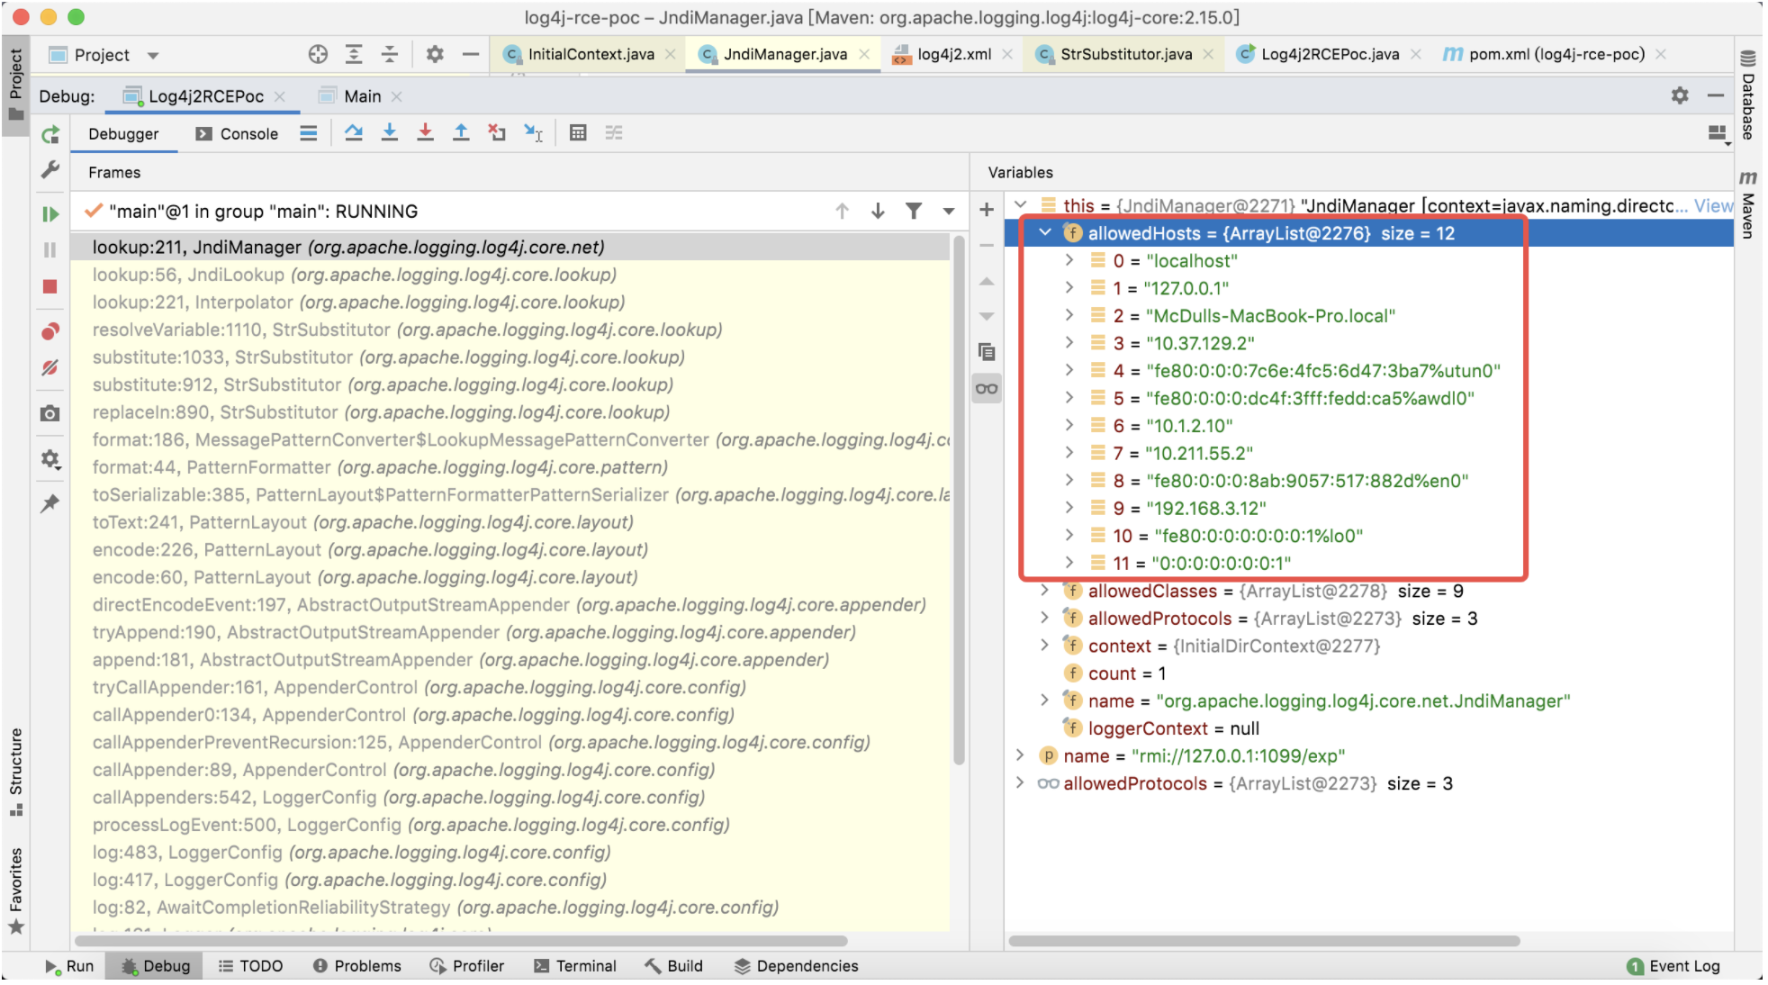Open Debug panel settings gear
This screenshot has height=985, width=1768.
click(x=1680, y=95)
